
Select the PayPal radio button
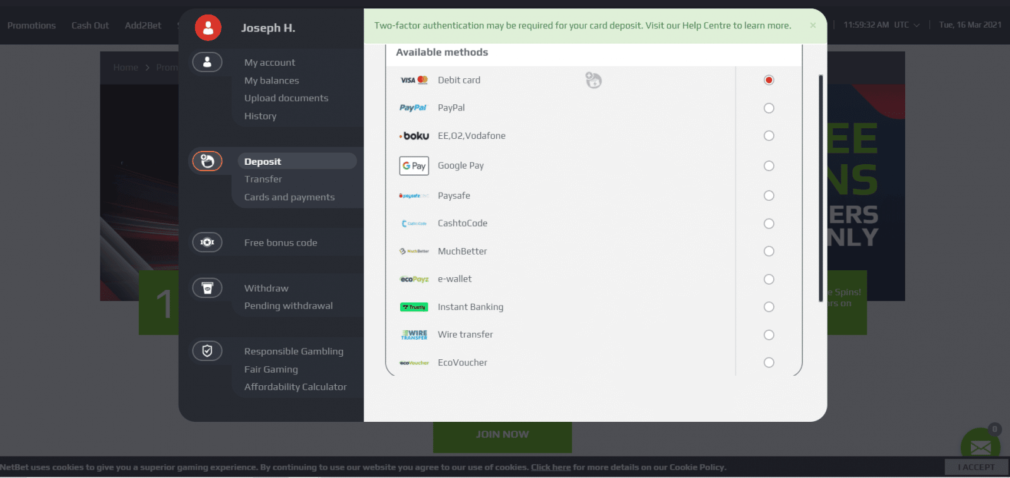coord(769,108)
